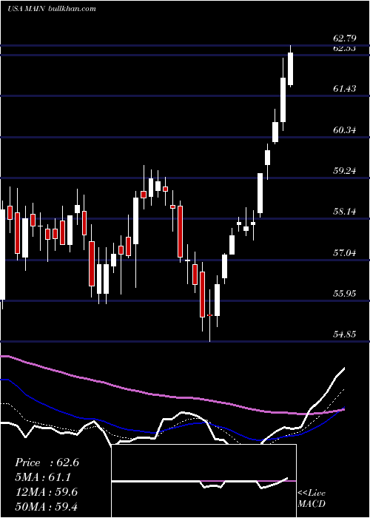Select the 54.85 price level label

coord(345,334)
